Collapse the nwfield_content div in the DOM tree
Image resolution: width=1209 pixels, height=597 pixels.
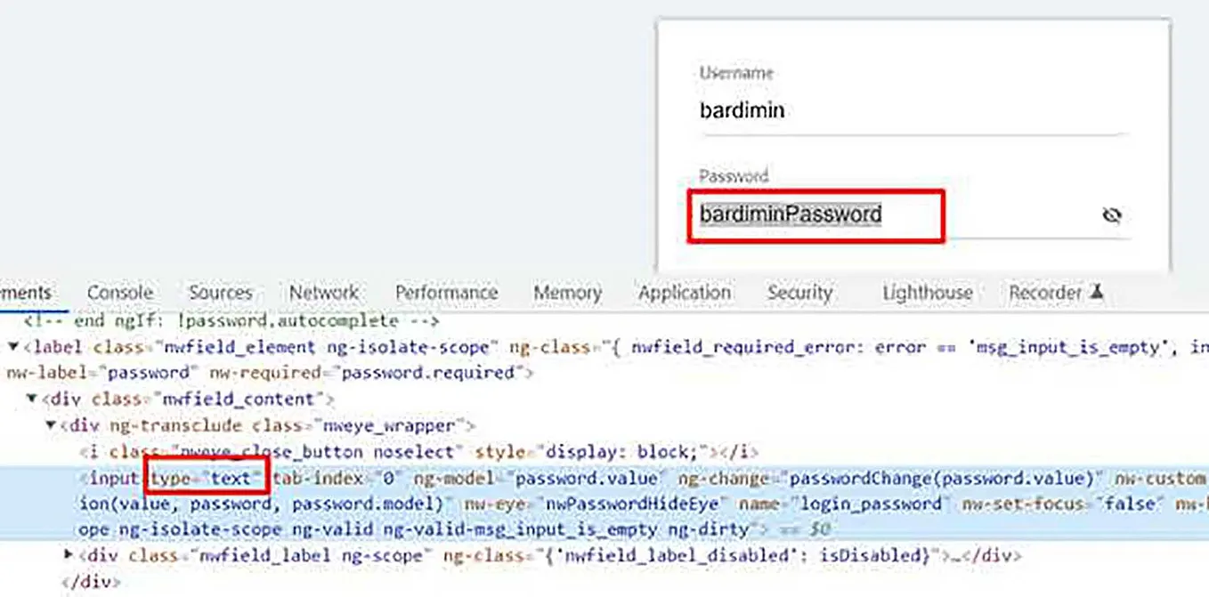[x=33, y=399]
